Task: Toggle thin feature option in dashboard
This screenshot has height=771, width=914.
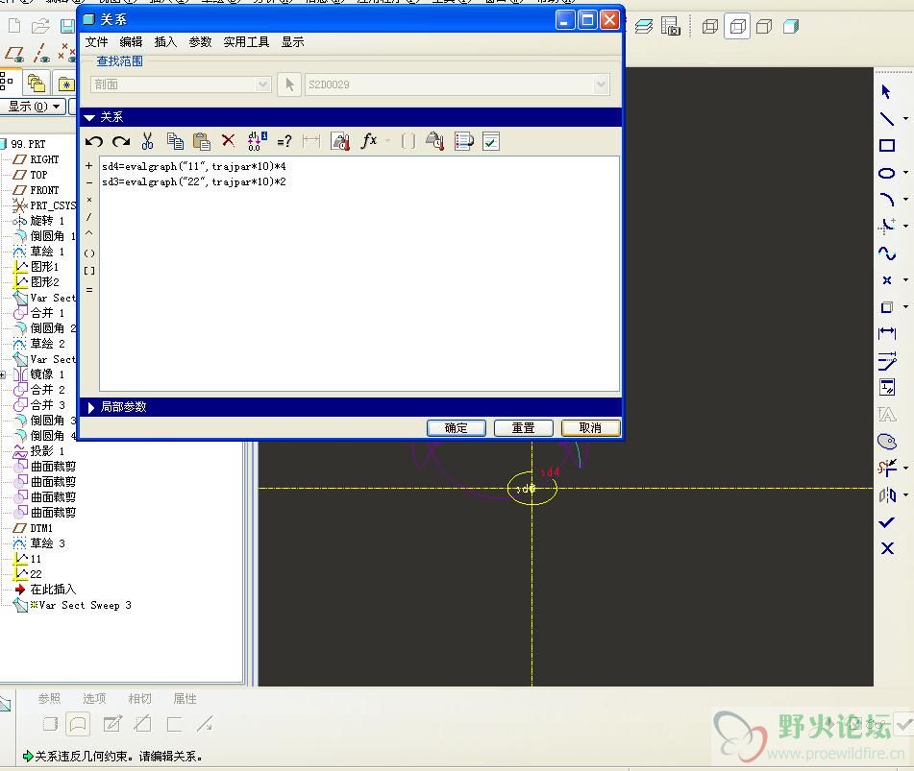Action: pos(174,724)
